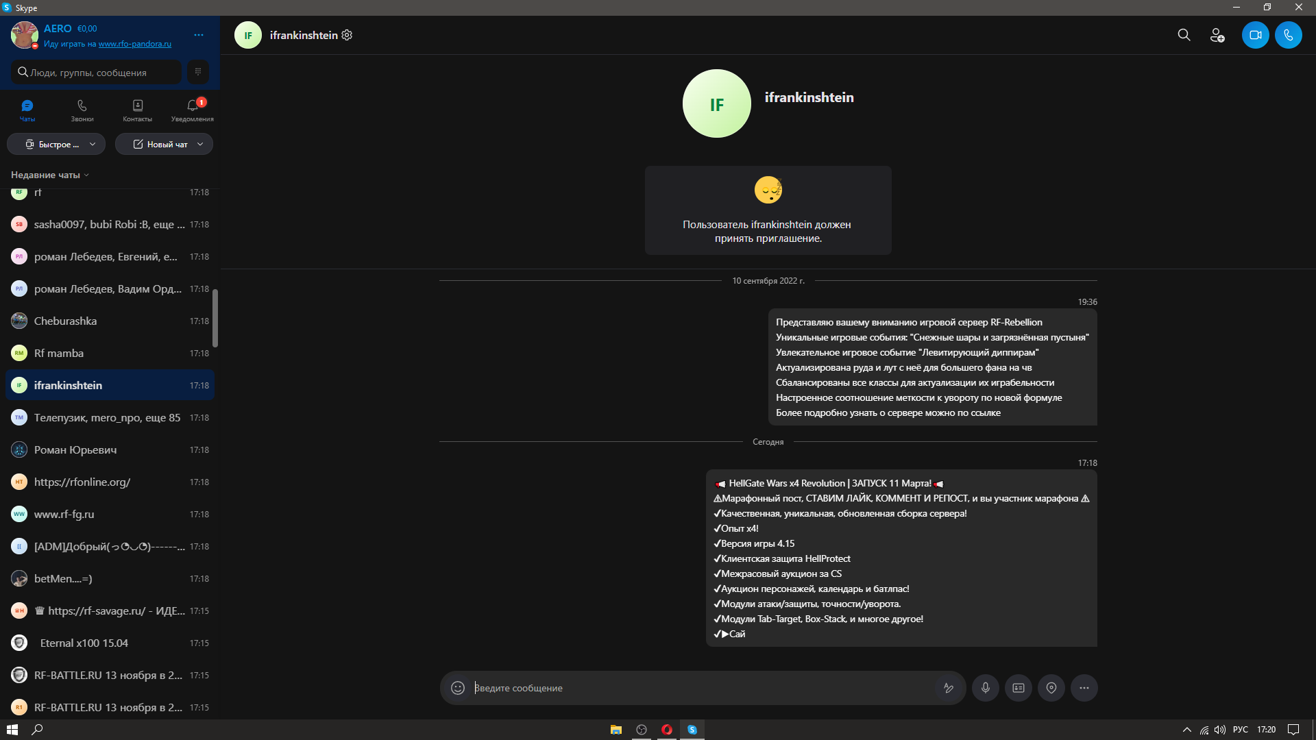The height and width of the screenshot is (740, 1316).
Task: Click Skype icon in taskbar
Action: click(x=692, y=730)
